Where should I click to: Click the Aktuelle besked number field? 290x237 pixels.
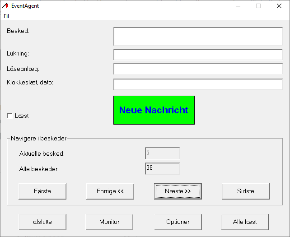[x=162, y=153]
